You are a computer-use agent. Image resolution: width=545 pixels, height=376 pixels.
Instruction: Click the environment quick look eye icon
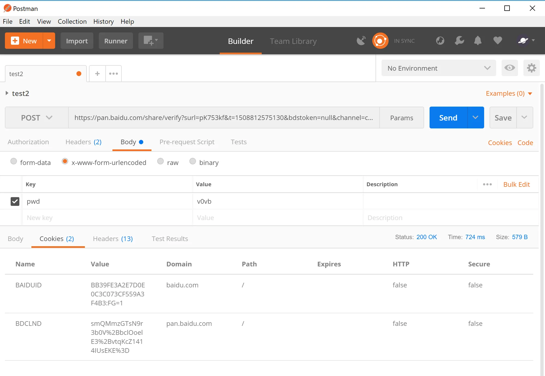[x=510, y=68]
